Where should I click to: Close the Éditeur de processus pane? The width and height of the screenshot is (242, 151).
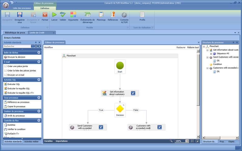199,42
